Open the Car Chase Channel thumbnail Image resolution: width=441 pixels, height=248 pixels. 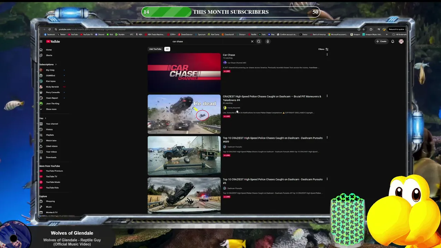coord(184,73)
